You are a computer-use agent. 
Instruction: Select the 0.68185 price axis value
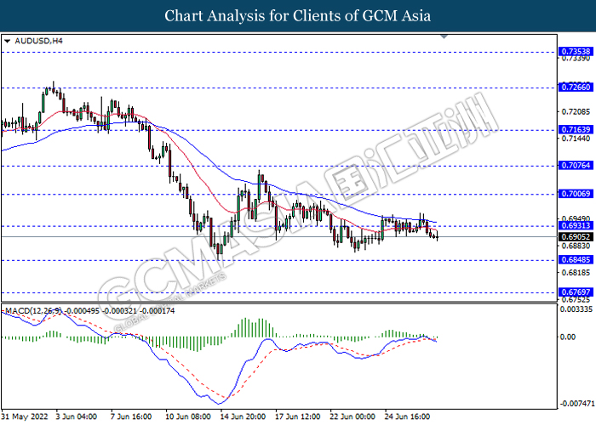tap(576, 273)
